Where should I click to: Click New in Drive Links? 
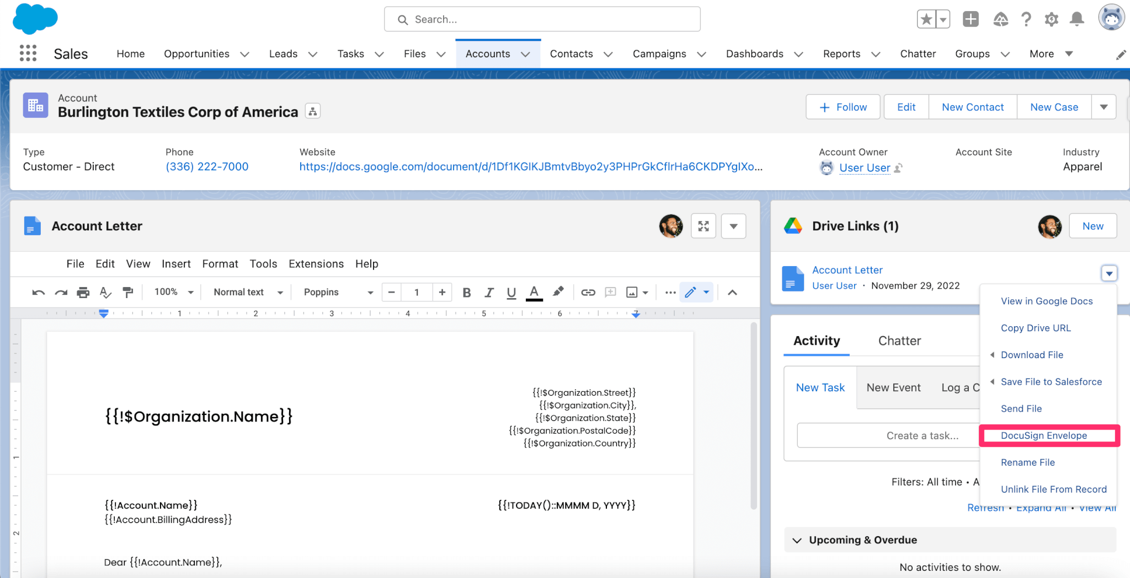[x=1092, y=226]
